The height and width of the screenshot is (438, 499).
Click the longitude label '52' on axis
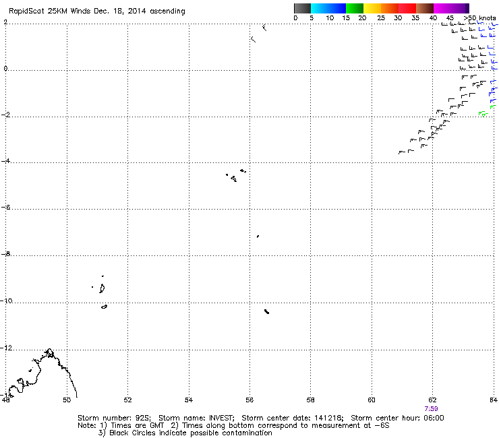(128, 400)
